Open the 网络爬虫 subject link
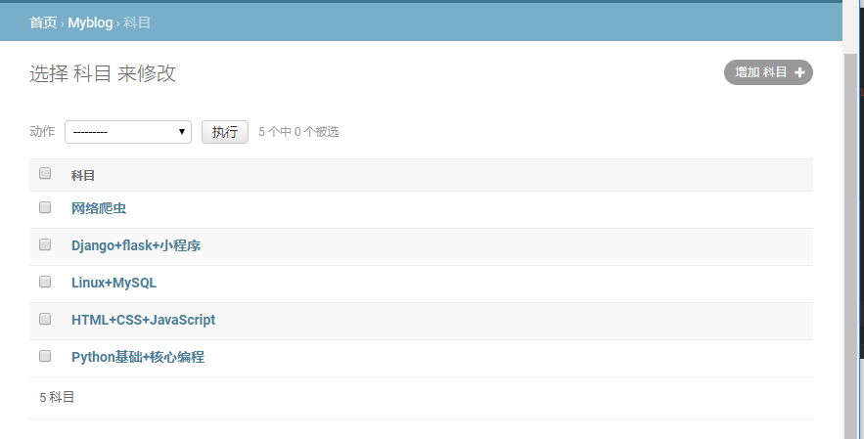Screen dimensions: 864x439 [x=99, y=208]
